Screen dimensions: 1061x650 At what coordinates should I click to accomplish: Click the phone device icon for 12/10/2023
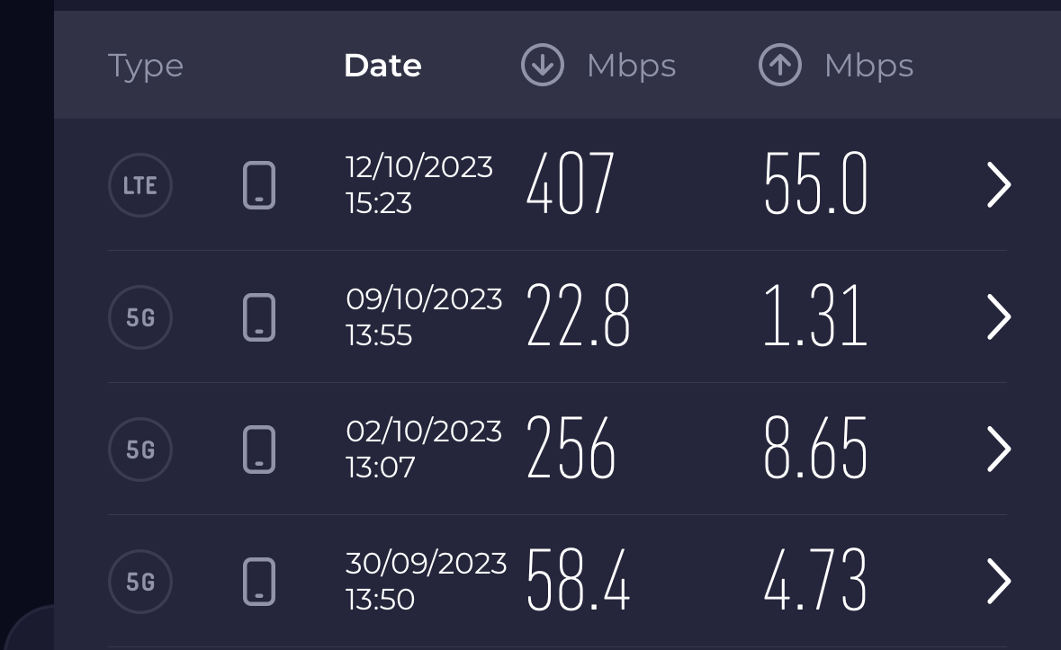pos(259,185)
